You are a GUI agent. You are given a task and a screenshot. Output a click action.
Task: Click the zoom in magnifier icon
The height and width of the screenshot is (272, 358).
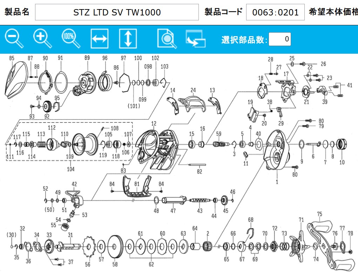point(42,39)
